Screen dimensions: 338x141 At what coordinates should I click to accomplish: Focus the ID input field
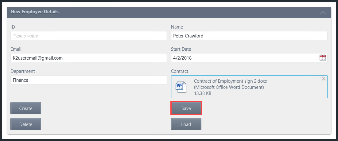click(88, 36)
